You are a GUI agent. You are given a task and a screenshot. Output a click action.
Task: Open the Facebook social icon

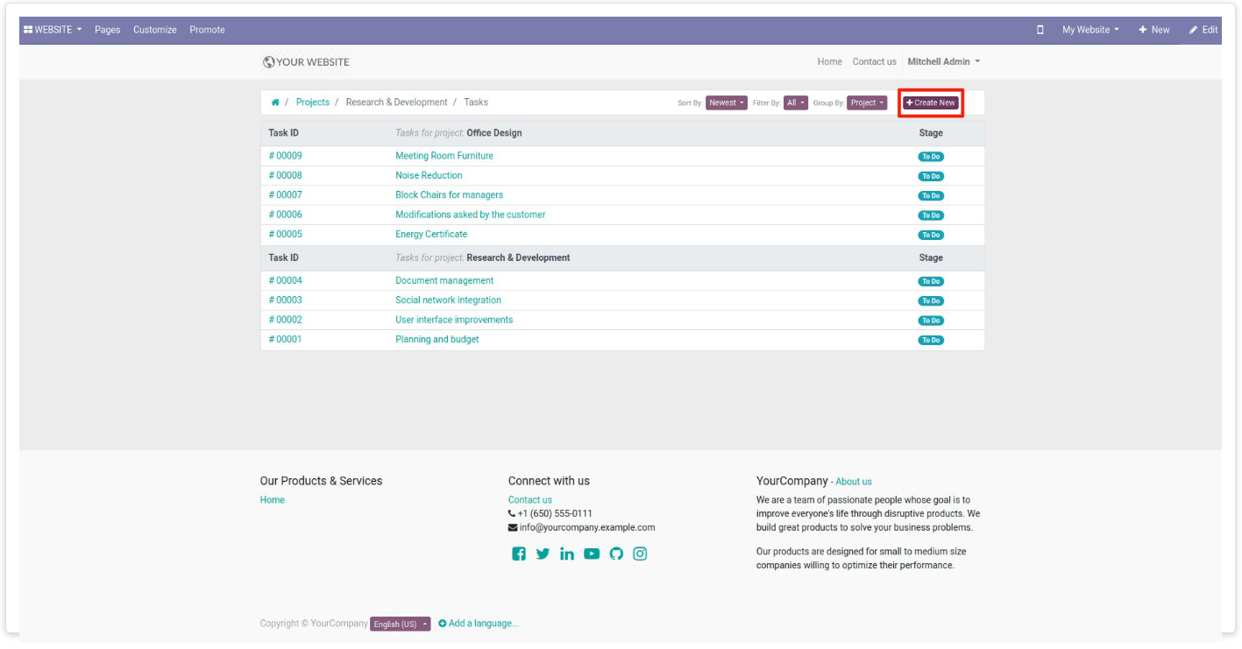pyautogui.click(x=519, y=554)
